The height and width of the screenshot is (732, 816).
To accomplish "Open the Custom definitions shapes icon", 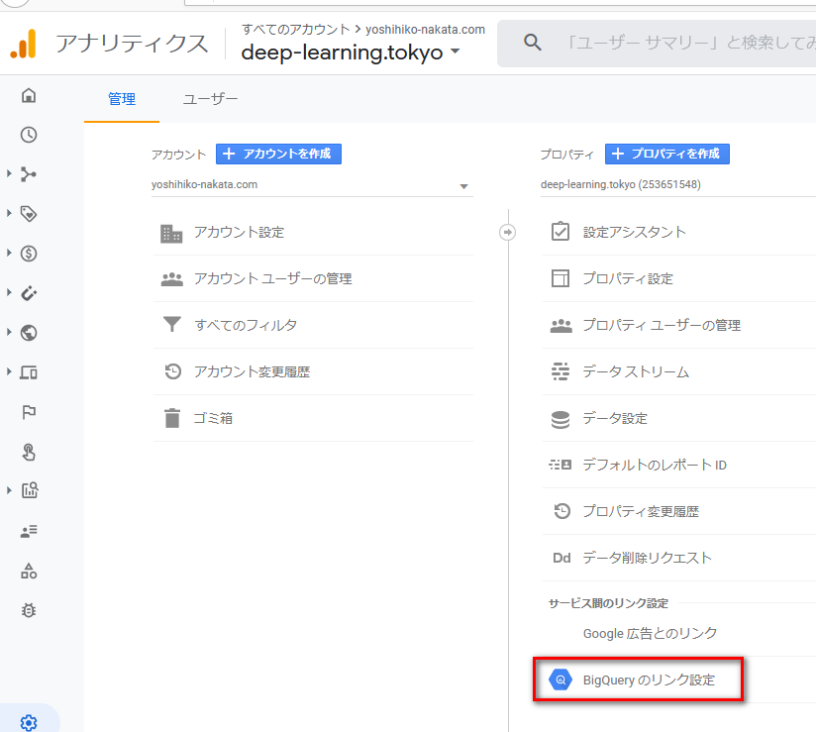I will pyautogui.click(x=29, y=571).
